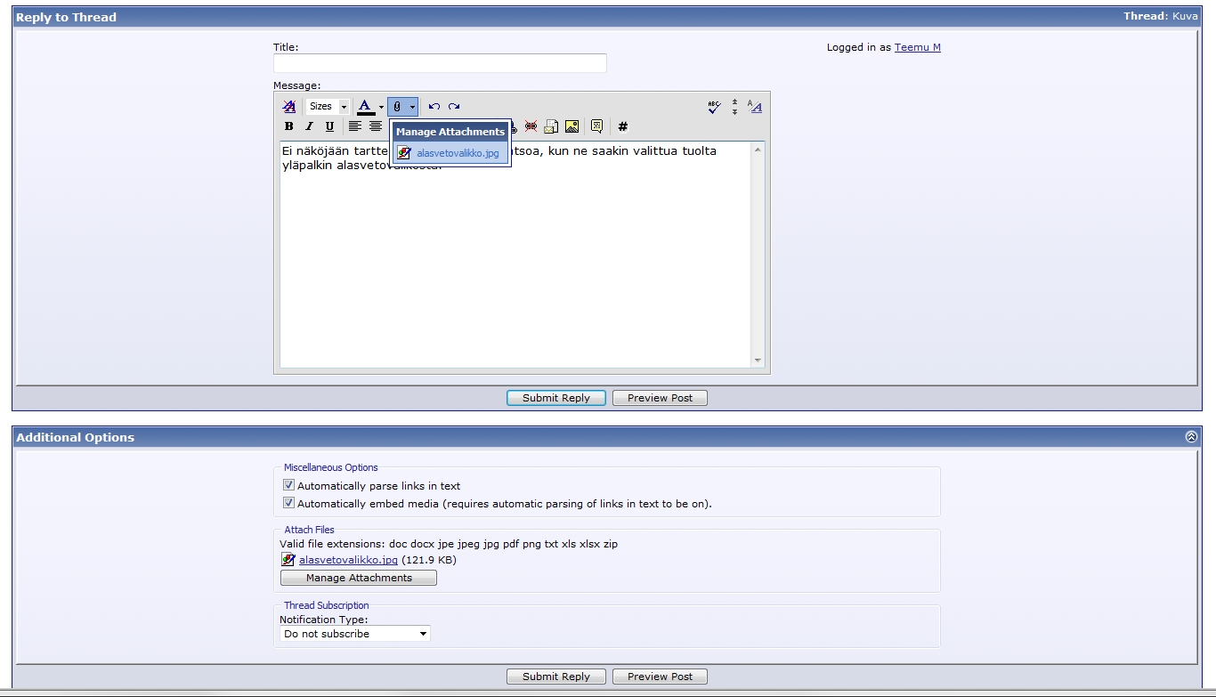Click the Underline toolbar button
This screenshot has width=1216, height=697.
(329, 126)
